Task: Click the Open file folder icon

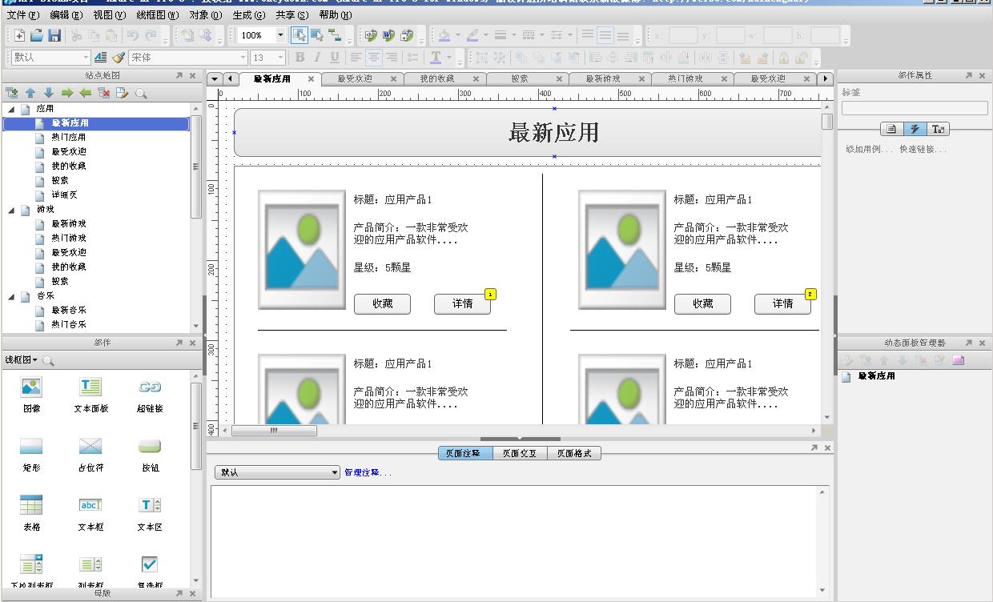Action: 37,35
